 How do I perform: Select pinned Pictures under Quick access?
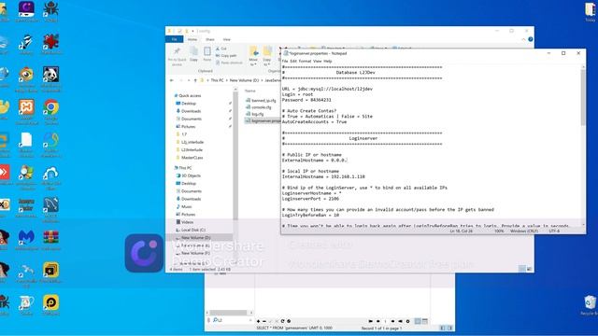[188, 127]
